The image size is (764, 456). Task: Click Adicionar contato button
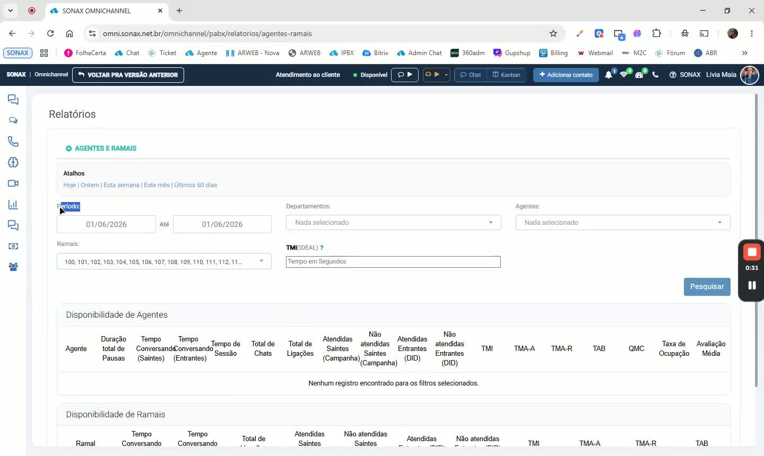click(566, 75)
